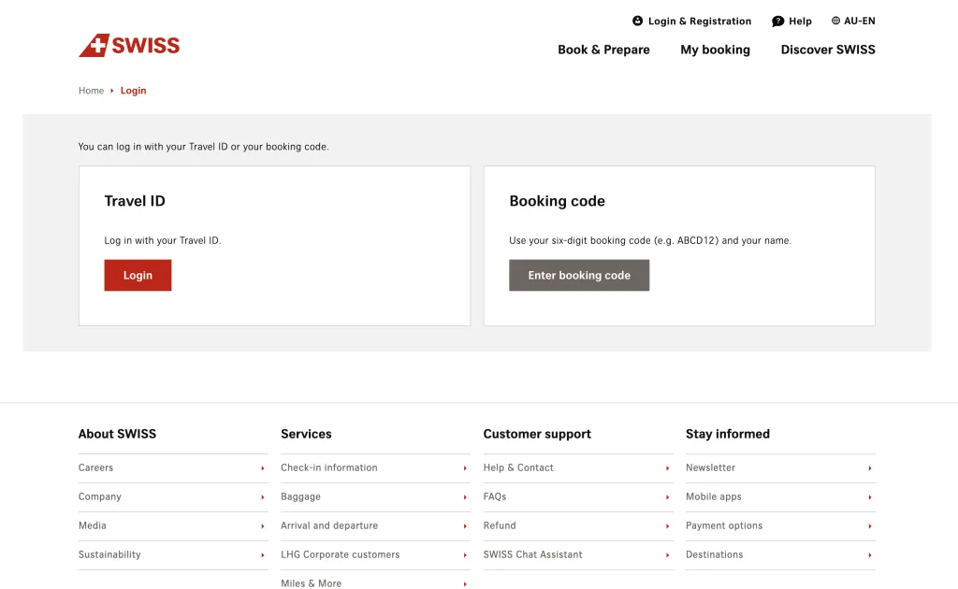Click the About SWISS footer heading
Viewport: 958px width, 589px height.
pyautogui.click(x=117, y=434)
